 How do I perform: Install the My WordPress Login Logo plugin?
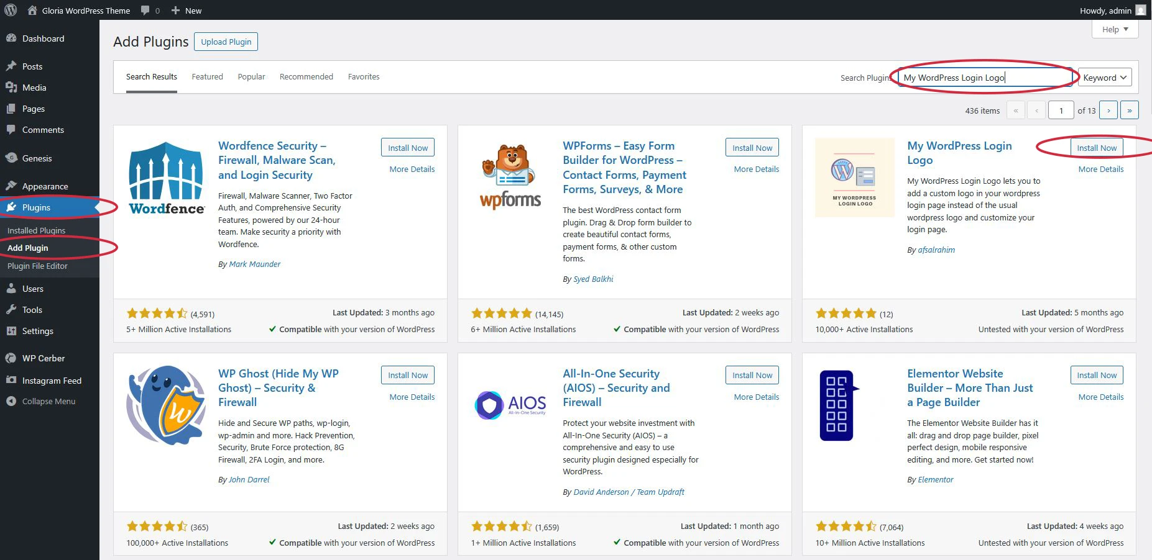coord(1096,148)
